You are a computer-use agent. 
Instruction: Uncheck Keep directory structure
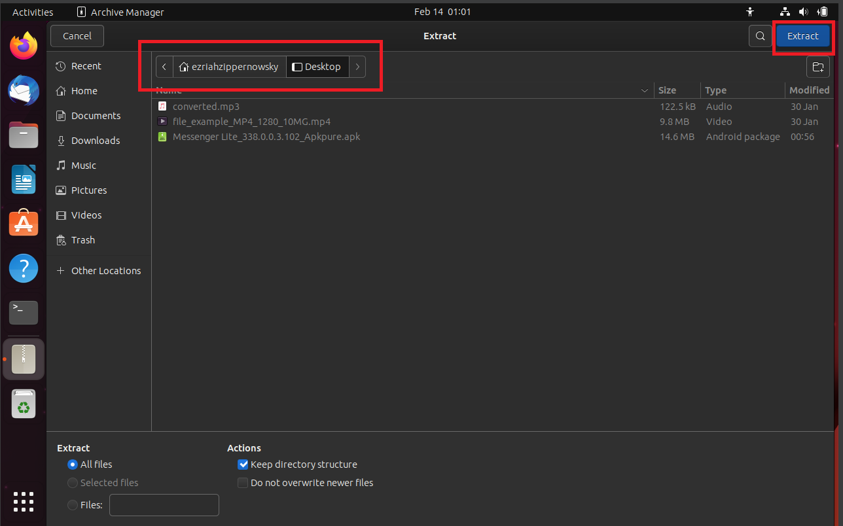tap(243, 464)
